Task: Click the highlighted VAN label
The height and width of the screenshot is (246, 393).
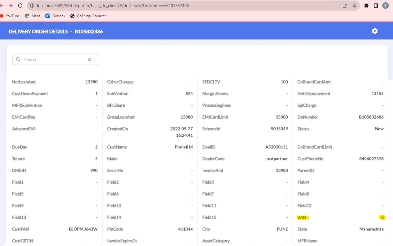Action: click(302, 217)
